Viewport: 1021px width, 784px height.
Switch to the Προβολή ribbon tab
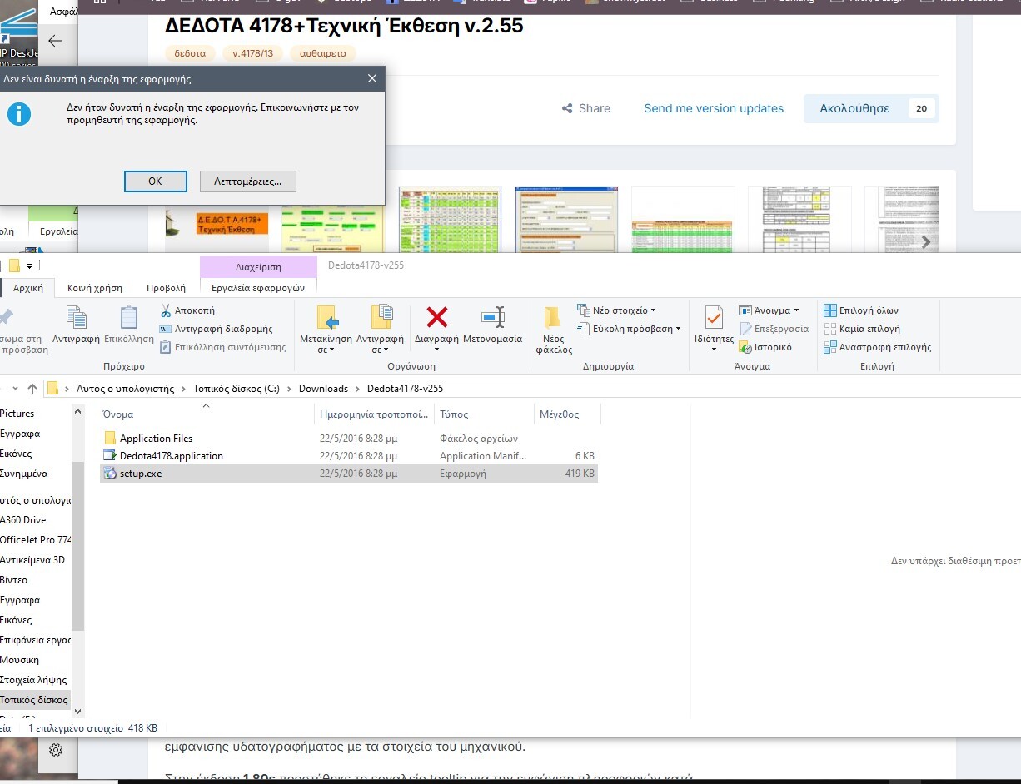click(166, 288)
